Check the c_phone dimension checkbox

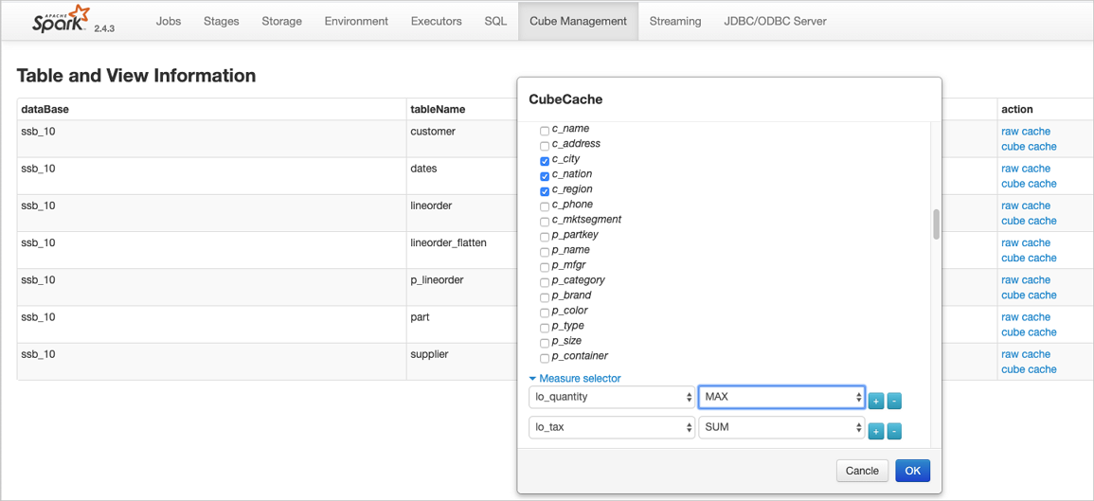coord(545,206)
